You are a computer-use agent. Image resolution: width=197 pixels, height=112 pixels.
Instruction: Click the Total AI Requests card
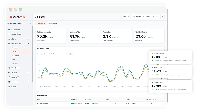pyautogui.click(x=51, y=36)
